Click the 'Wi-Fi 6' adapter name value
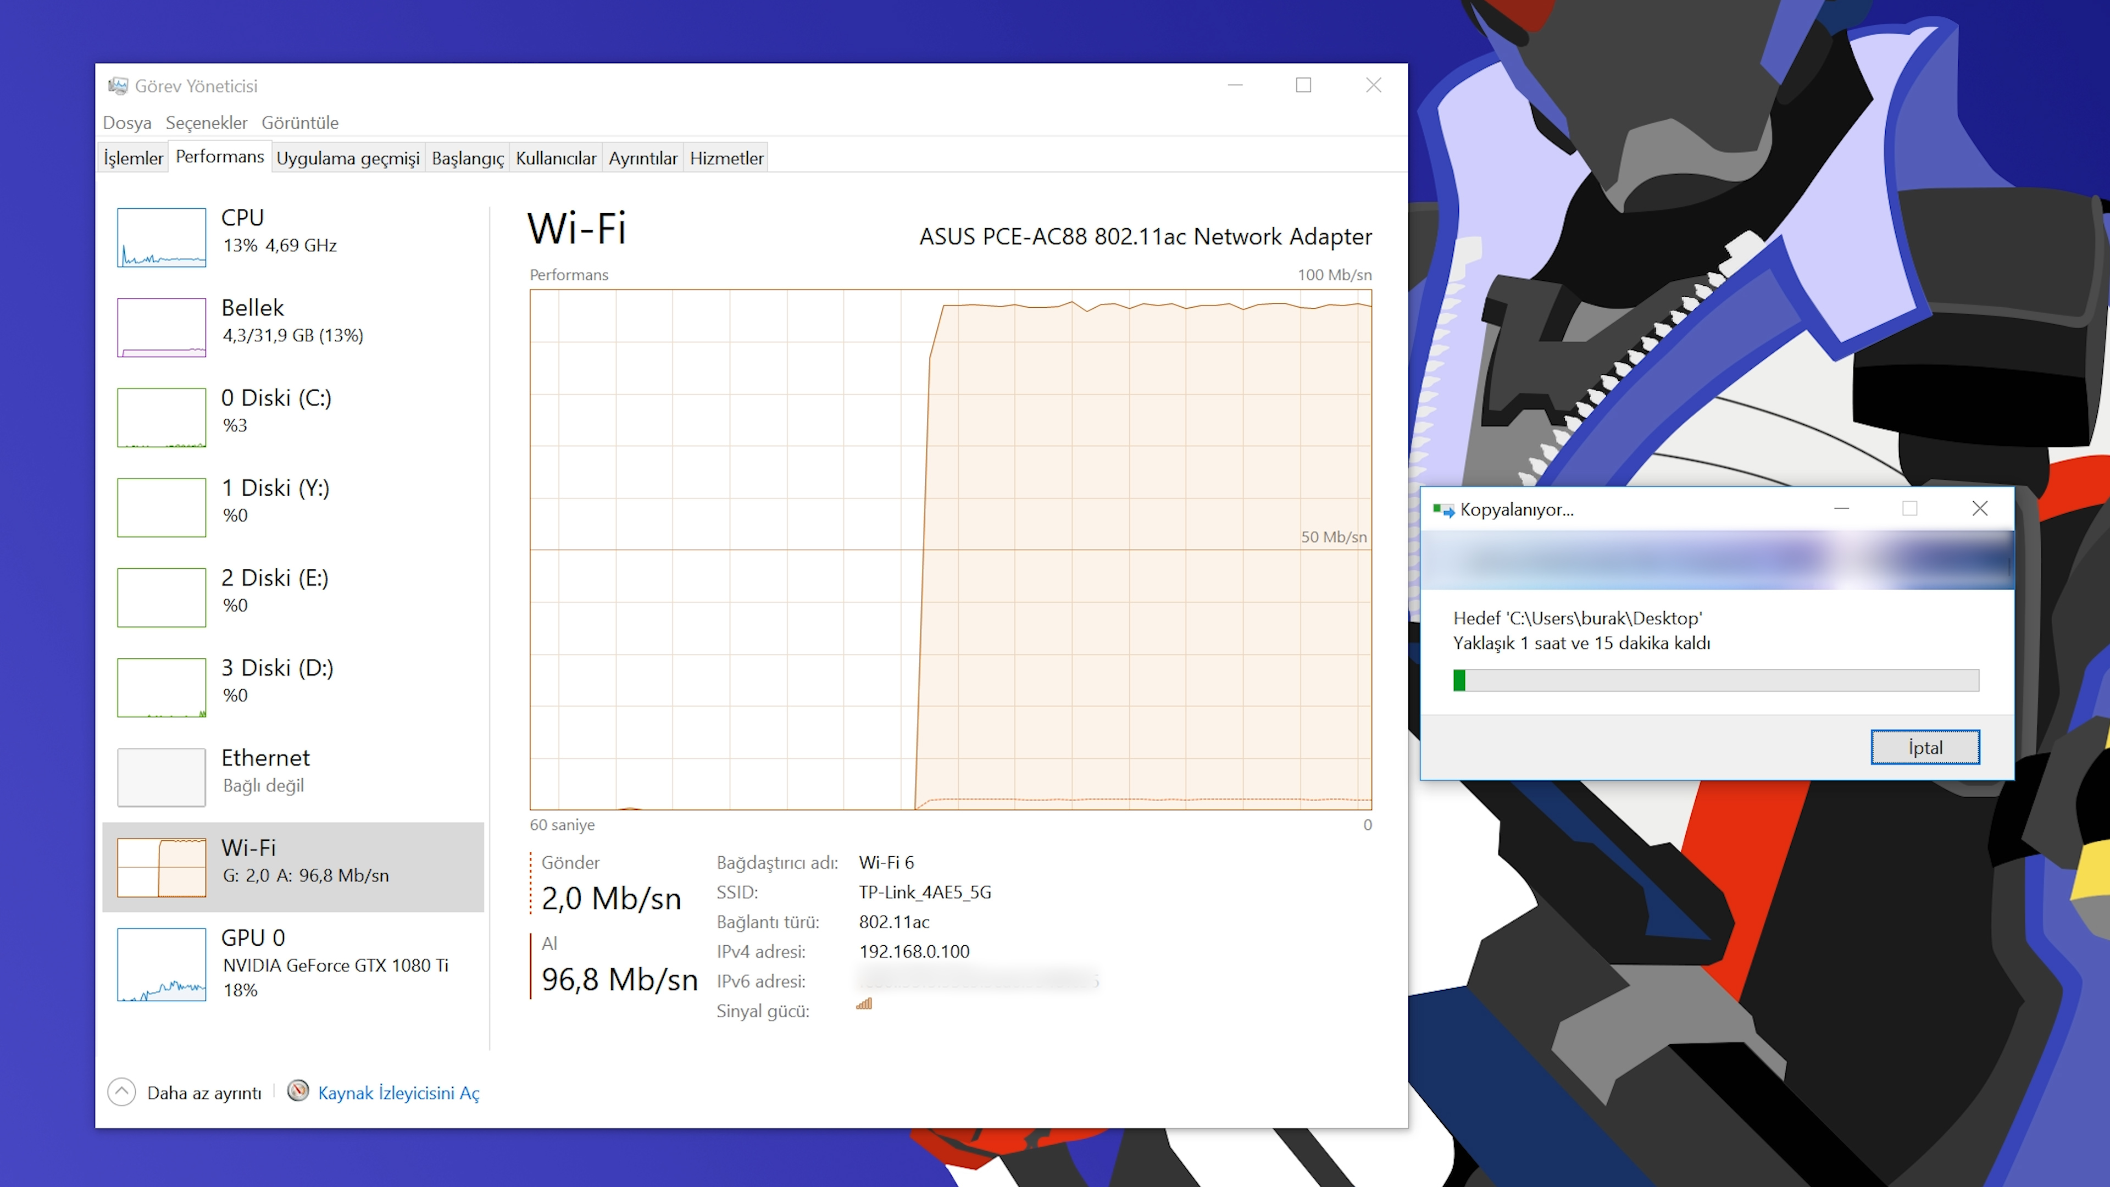 coord(886,863)
